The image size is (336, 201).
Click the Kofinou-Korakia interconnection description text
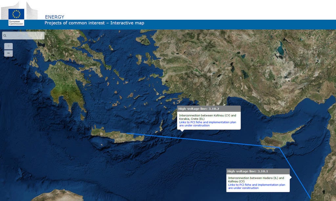coord(207,117)
